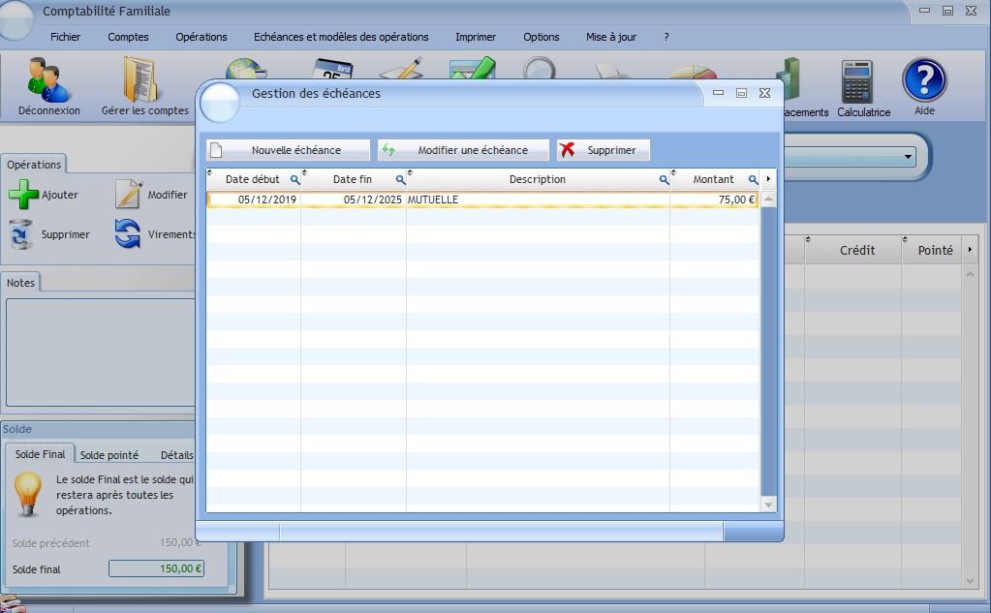Search in the Date début column
This screenshot has height=613, width=991.
[294, 179]
